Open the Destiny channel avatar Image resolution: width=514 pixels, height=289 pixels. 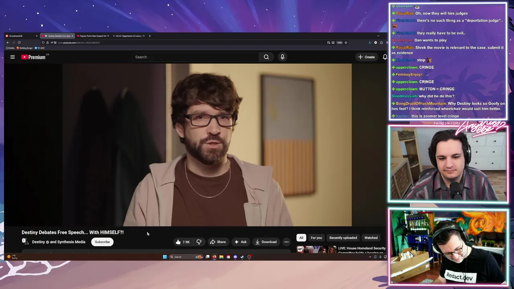pos(24,242)
